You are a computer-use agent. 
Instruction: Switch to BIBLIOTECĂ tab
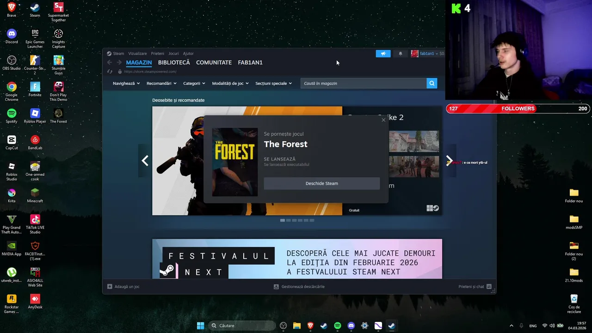[174, 62]
